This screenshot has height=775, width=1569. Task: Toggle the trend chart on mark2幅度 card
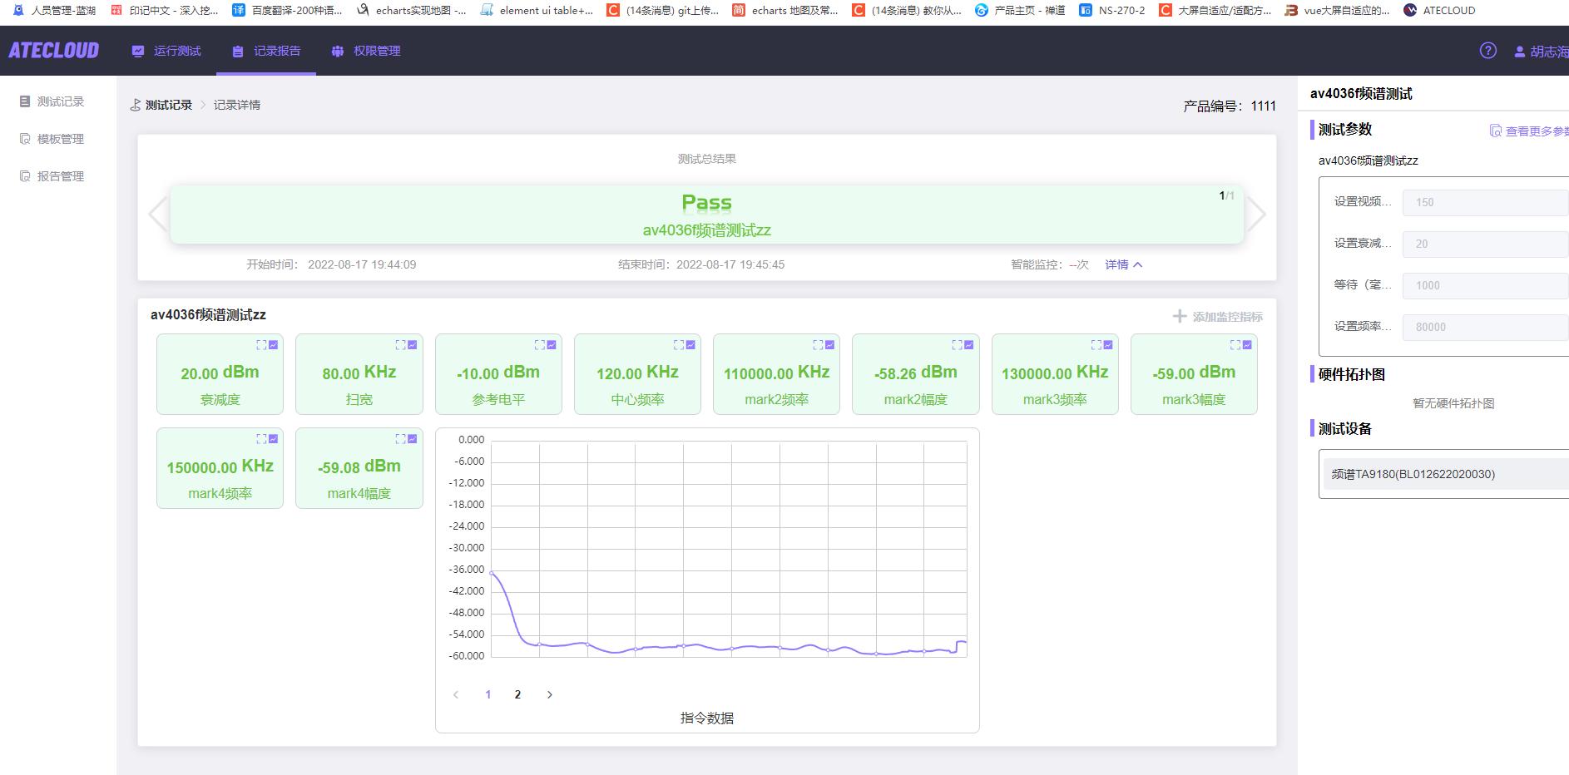pos(967,343)
